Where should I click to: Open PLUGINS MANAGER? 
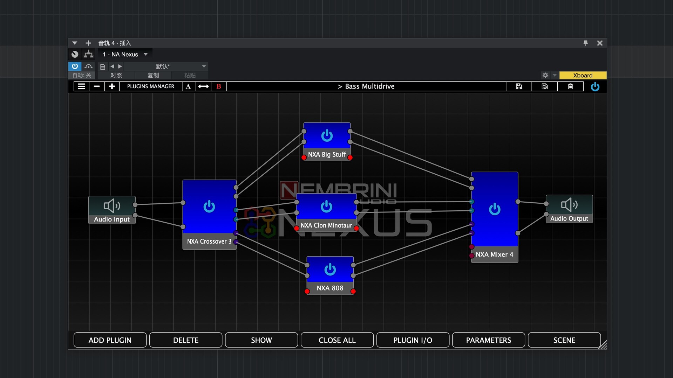coord(151,86)
